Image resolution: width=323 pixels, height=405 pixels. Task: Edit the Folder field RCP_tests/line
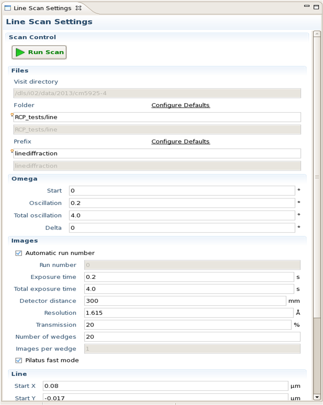point(157,117)
